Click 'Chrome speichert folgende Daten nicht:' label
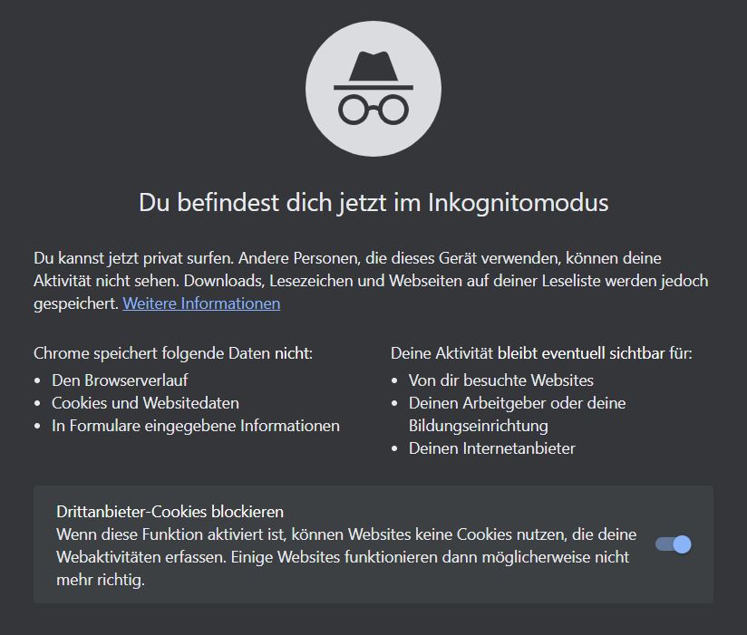This screenshot has height=635, width=747. tap(173, 353)
